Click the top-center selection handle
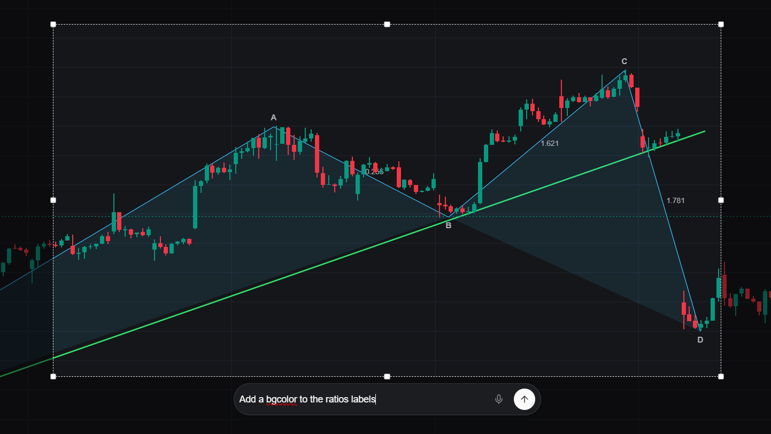Image resolution: width=771 pixels, height=434 pixels. click(x=387, y=24)
